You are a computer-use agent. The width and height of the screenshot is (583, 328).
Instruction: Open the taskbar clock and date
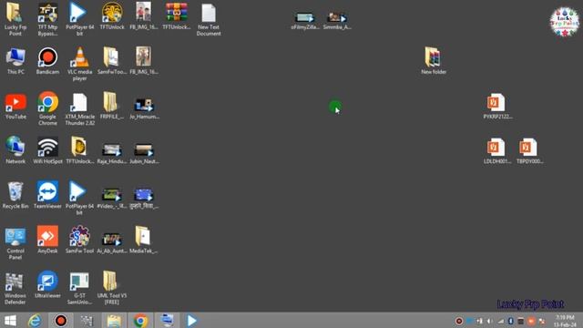[565, 321]
